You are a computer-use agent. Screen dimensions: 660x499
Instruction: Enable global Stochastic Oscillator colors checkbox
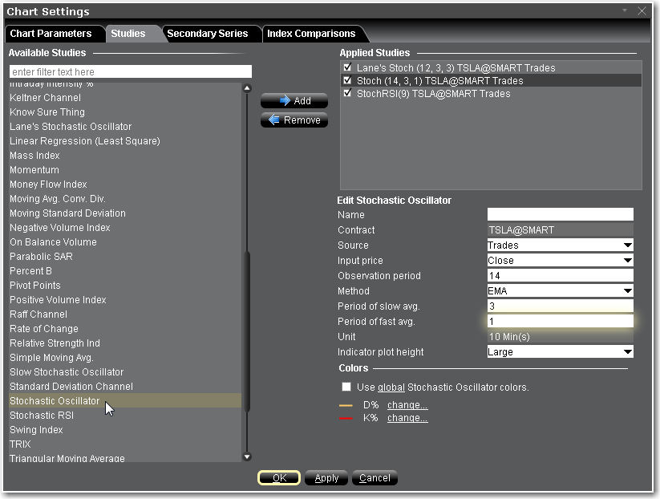tap(346, 387)
